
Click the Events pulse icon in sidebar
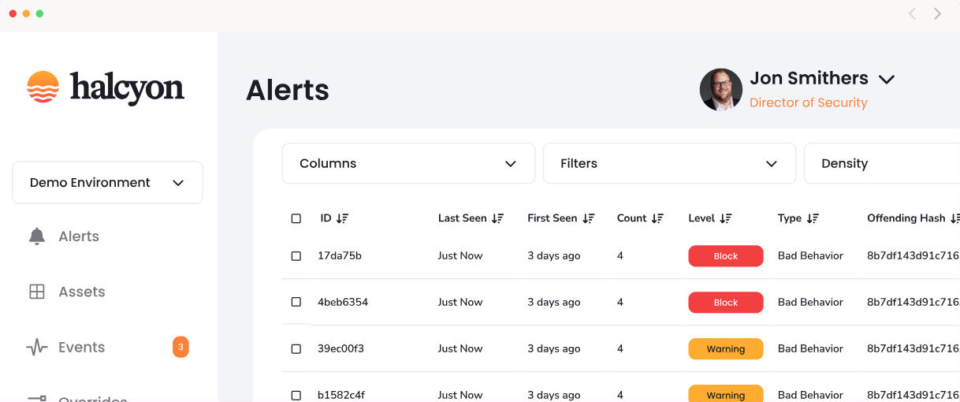(36, 348)
